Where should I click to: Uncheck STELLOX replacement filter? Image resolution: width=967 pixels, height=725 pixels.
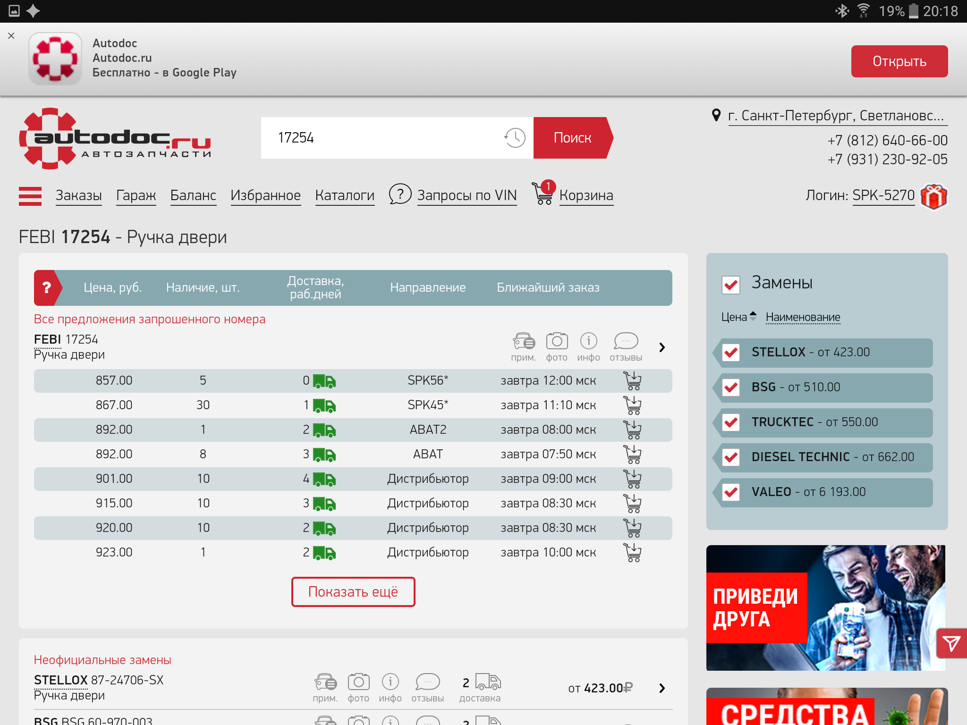click(731, 353)
